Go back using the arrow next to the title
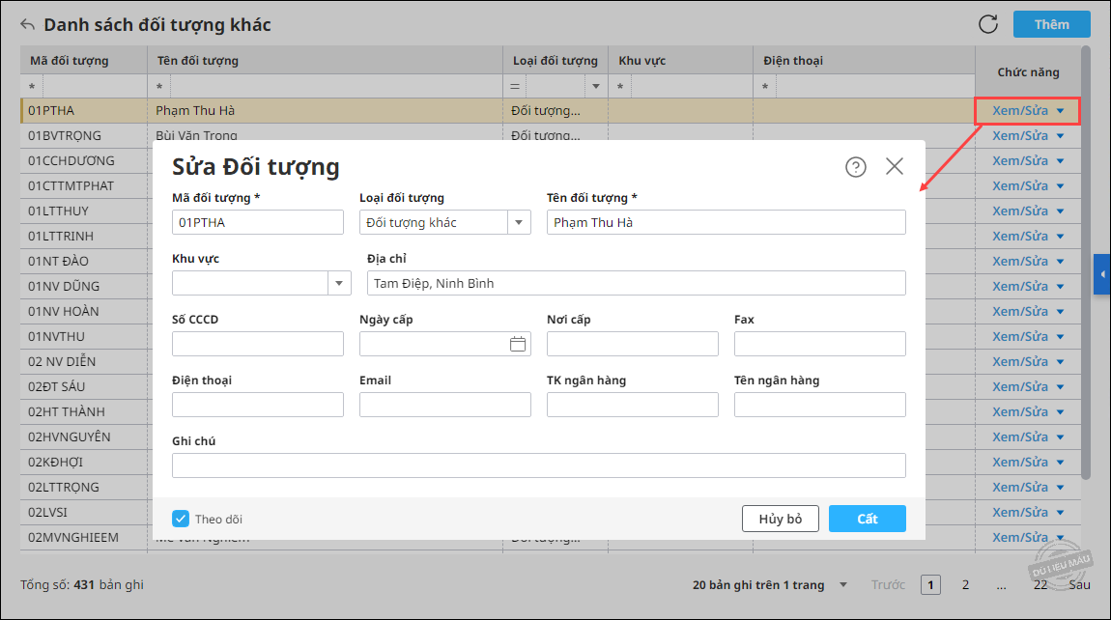This screenshot has width=1111, height=620. (28, 25)
